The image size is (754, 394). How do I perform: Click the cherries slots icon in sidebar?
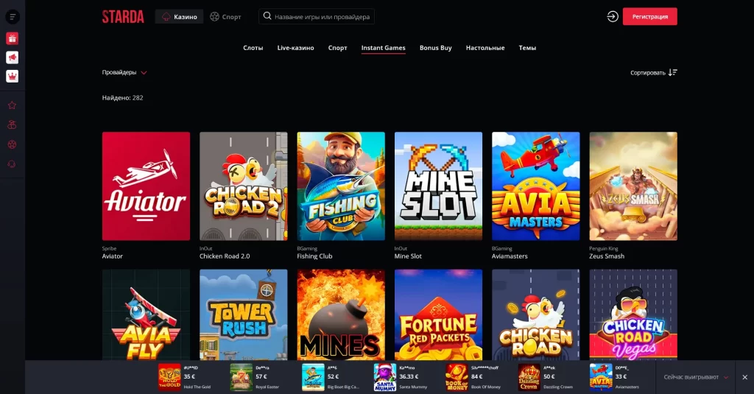point(13,125)
